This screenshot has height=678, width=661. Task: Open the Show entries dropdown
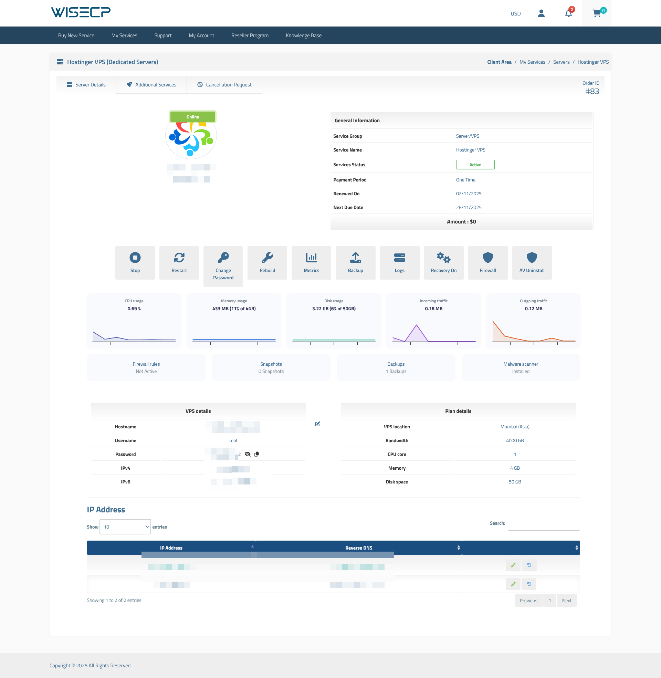coord(125,526)
